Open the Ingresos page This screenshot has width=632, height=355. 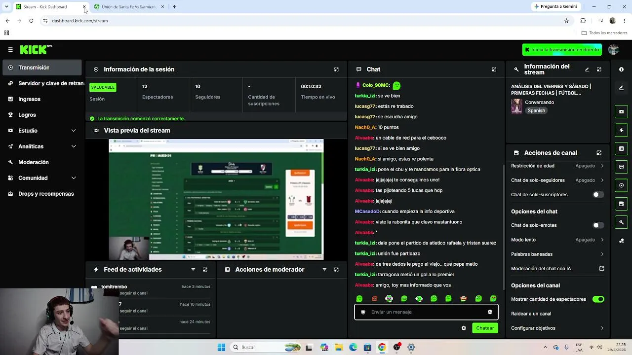point(42,99)
